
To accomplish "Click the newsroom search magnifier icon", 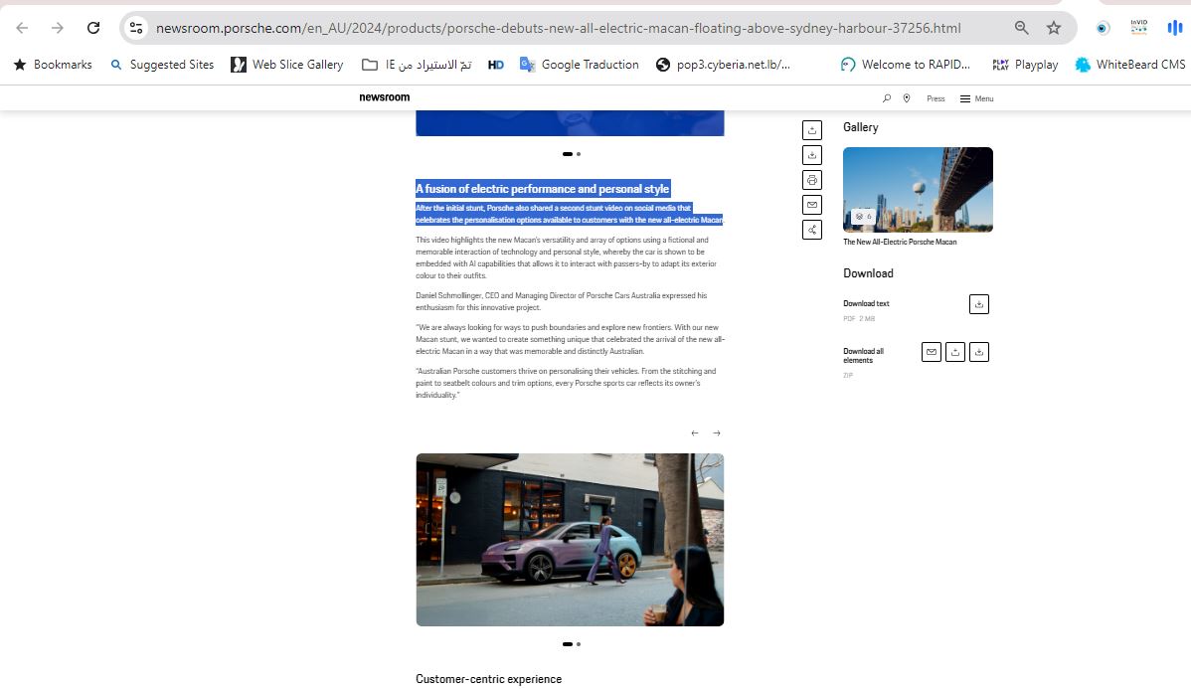I will pyautogui.click(x=887, y=98).
